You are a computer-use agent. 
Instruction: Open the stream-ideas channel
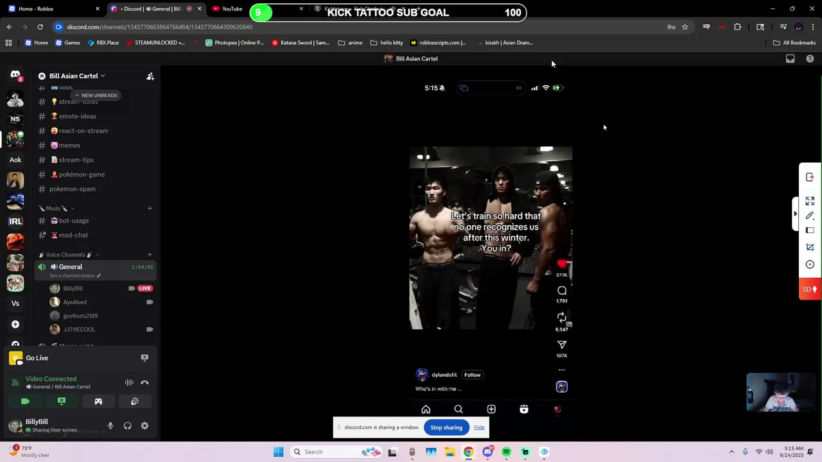[x=96, y=101]
